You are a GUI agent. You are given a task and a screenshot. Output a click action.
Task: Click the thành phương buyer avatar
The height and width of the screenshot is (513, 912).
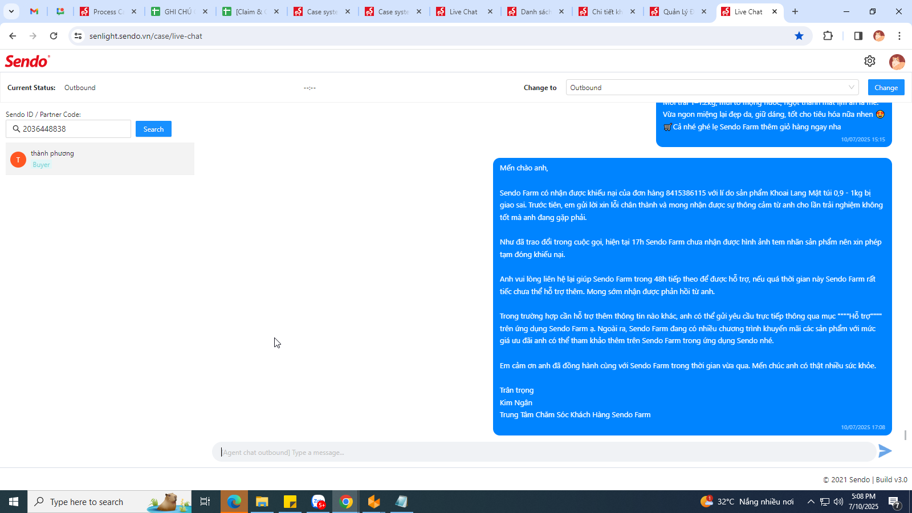(18, 159)
